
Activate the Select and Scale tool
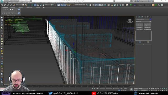pos(41,5)
